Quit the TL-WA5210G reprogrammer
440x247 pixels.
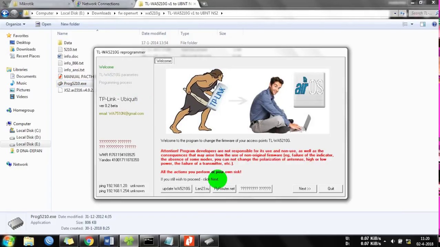pos(331,189)
